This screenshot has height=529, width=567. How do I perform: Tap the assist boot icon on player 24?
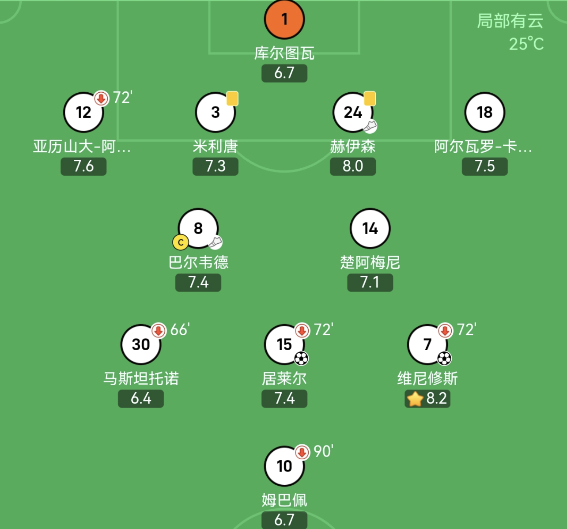click(370, 126)
